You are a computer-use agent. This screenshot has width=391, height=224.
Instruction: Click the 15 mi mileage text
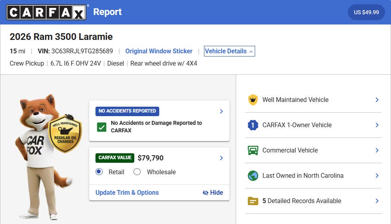point(17,51)
